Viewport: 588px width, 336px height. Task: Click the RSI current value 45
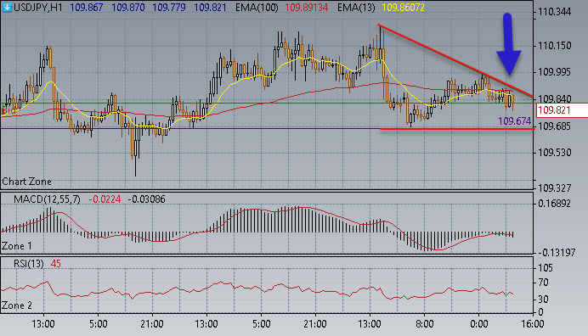click(55, 264)
